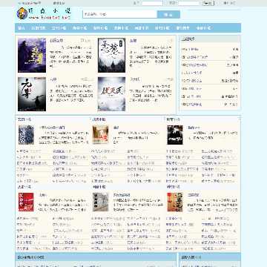The height and width of the screenshot is (267, 267).
Task: Focus the password field in the top bar
Action: (x=188, y=3)
